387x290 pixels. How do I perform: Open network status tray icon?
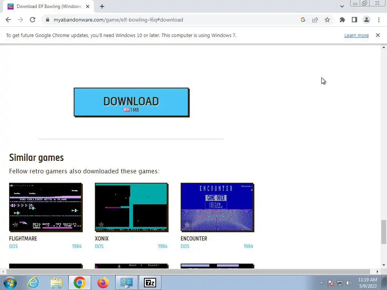[340, 283]
